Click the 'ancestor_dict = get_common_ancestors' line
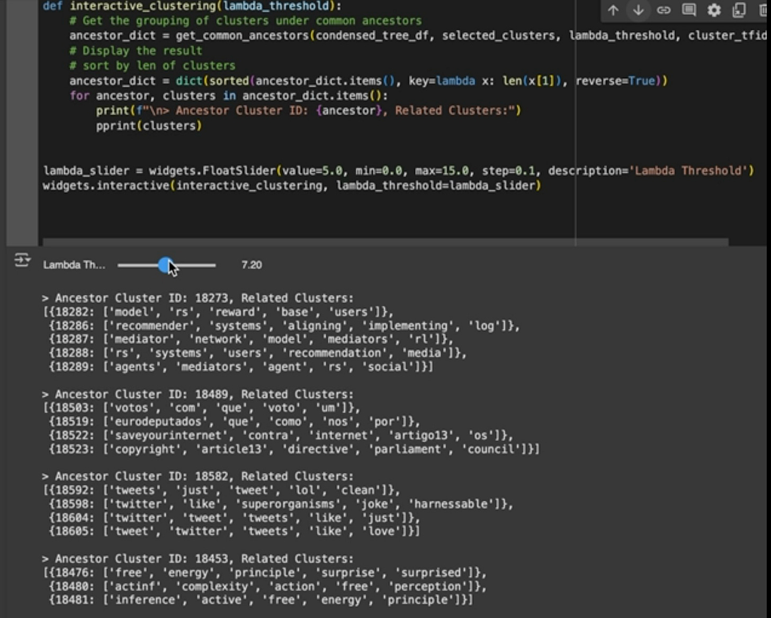Screen dimensions: 771x618 point(418,35)
